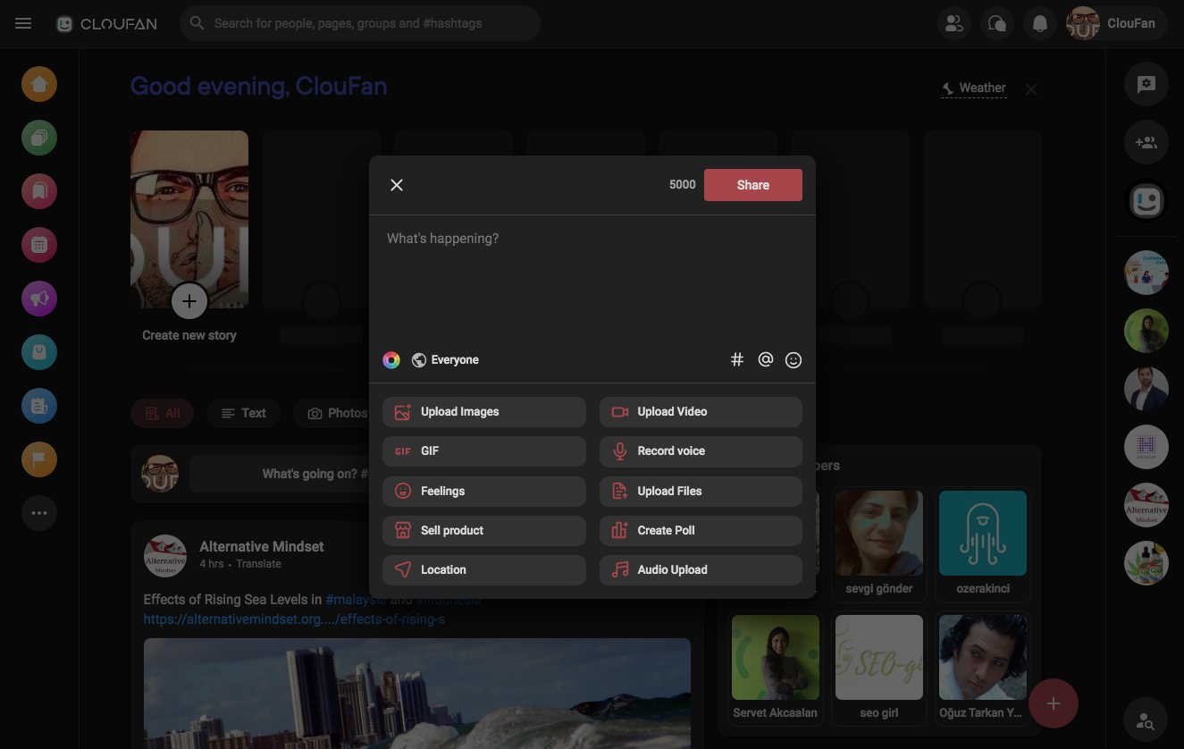1184x749 pixels.
Task: Select the GIF option
Action: 484,451
